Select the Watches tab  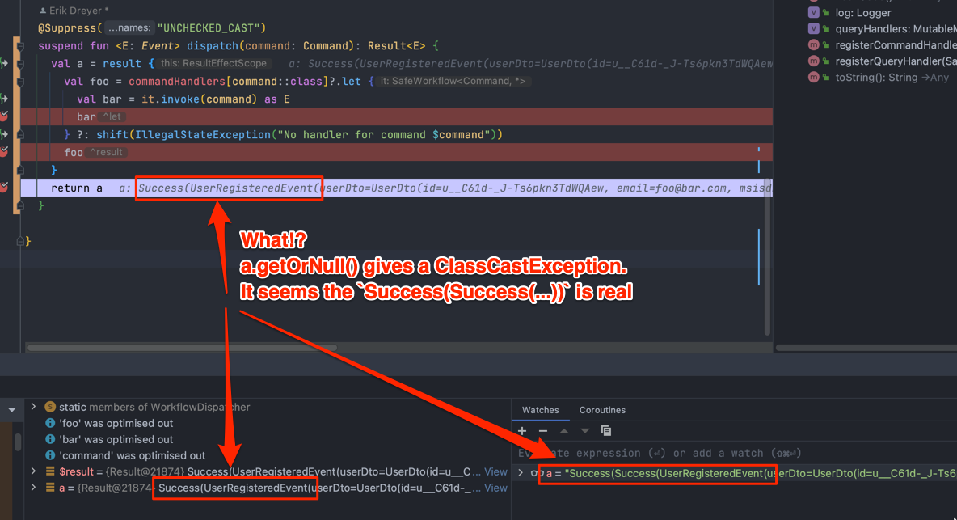(541, 410)
